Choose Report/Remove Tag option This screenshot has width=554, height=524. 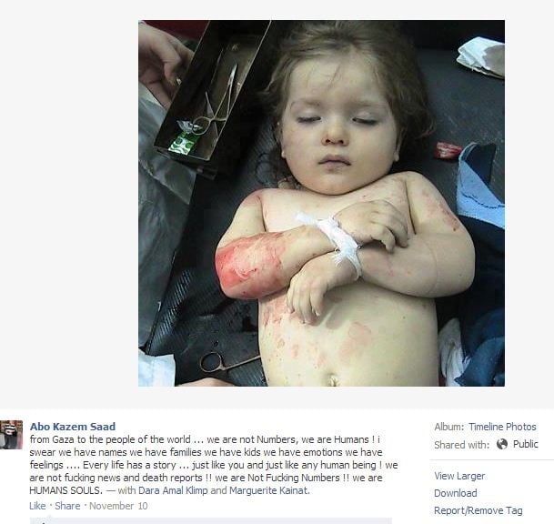pyautogui.click(x=478, y=510)
